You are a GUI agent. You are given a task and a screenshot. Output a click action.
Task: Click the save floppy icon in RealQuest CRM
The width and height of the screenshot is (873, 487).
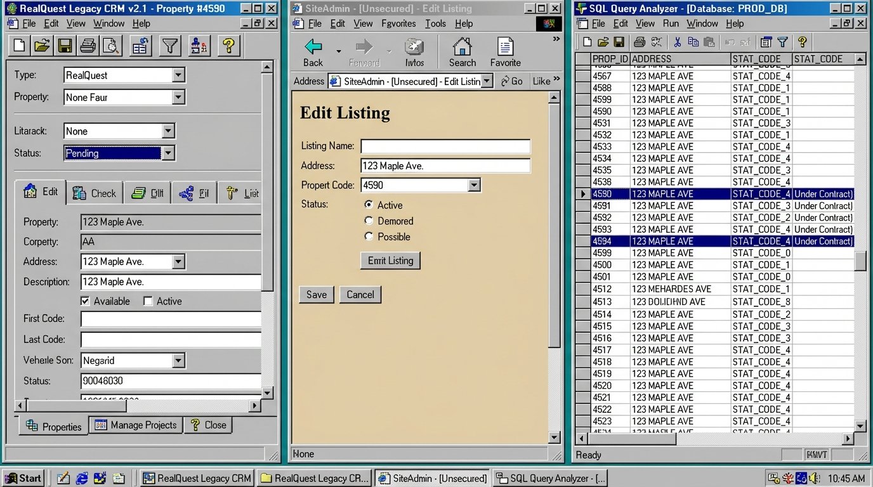click(64, 46)
